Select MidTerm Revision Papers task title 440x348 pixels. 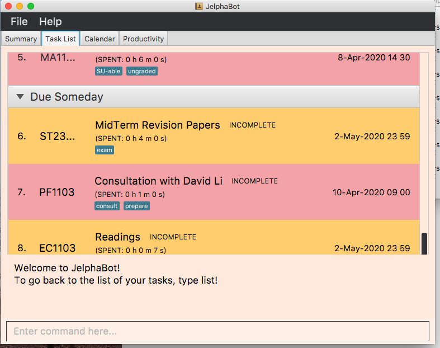(x=158, y=125)
